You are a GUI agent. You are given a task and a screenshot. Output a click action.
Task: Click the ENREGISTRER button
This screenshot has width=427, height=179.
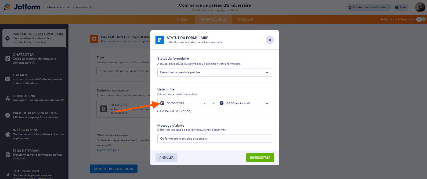pos(260,158)
